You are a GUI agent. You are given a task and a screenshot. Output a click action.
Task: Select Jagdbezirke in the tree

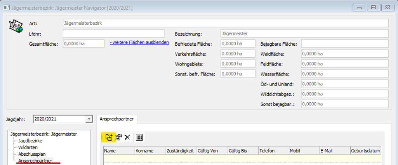[x=30, y=141]
